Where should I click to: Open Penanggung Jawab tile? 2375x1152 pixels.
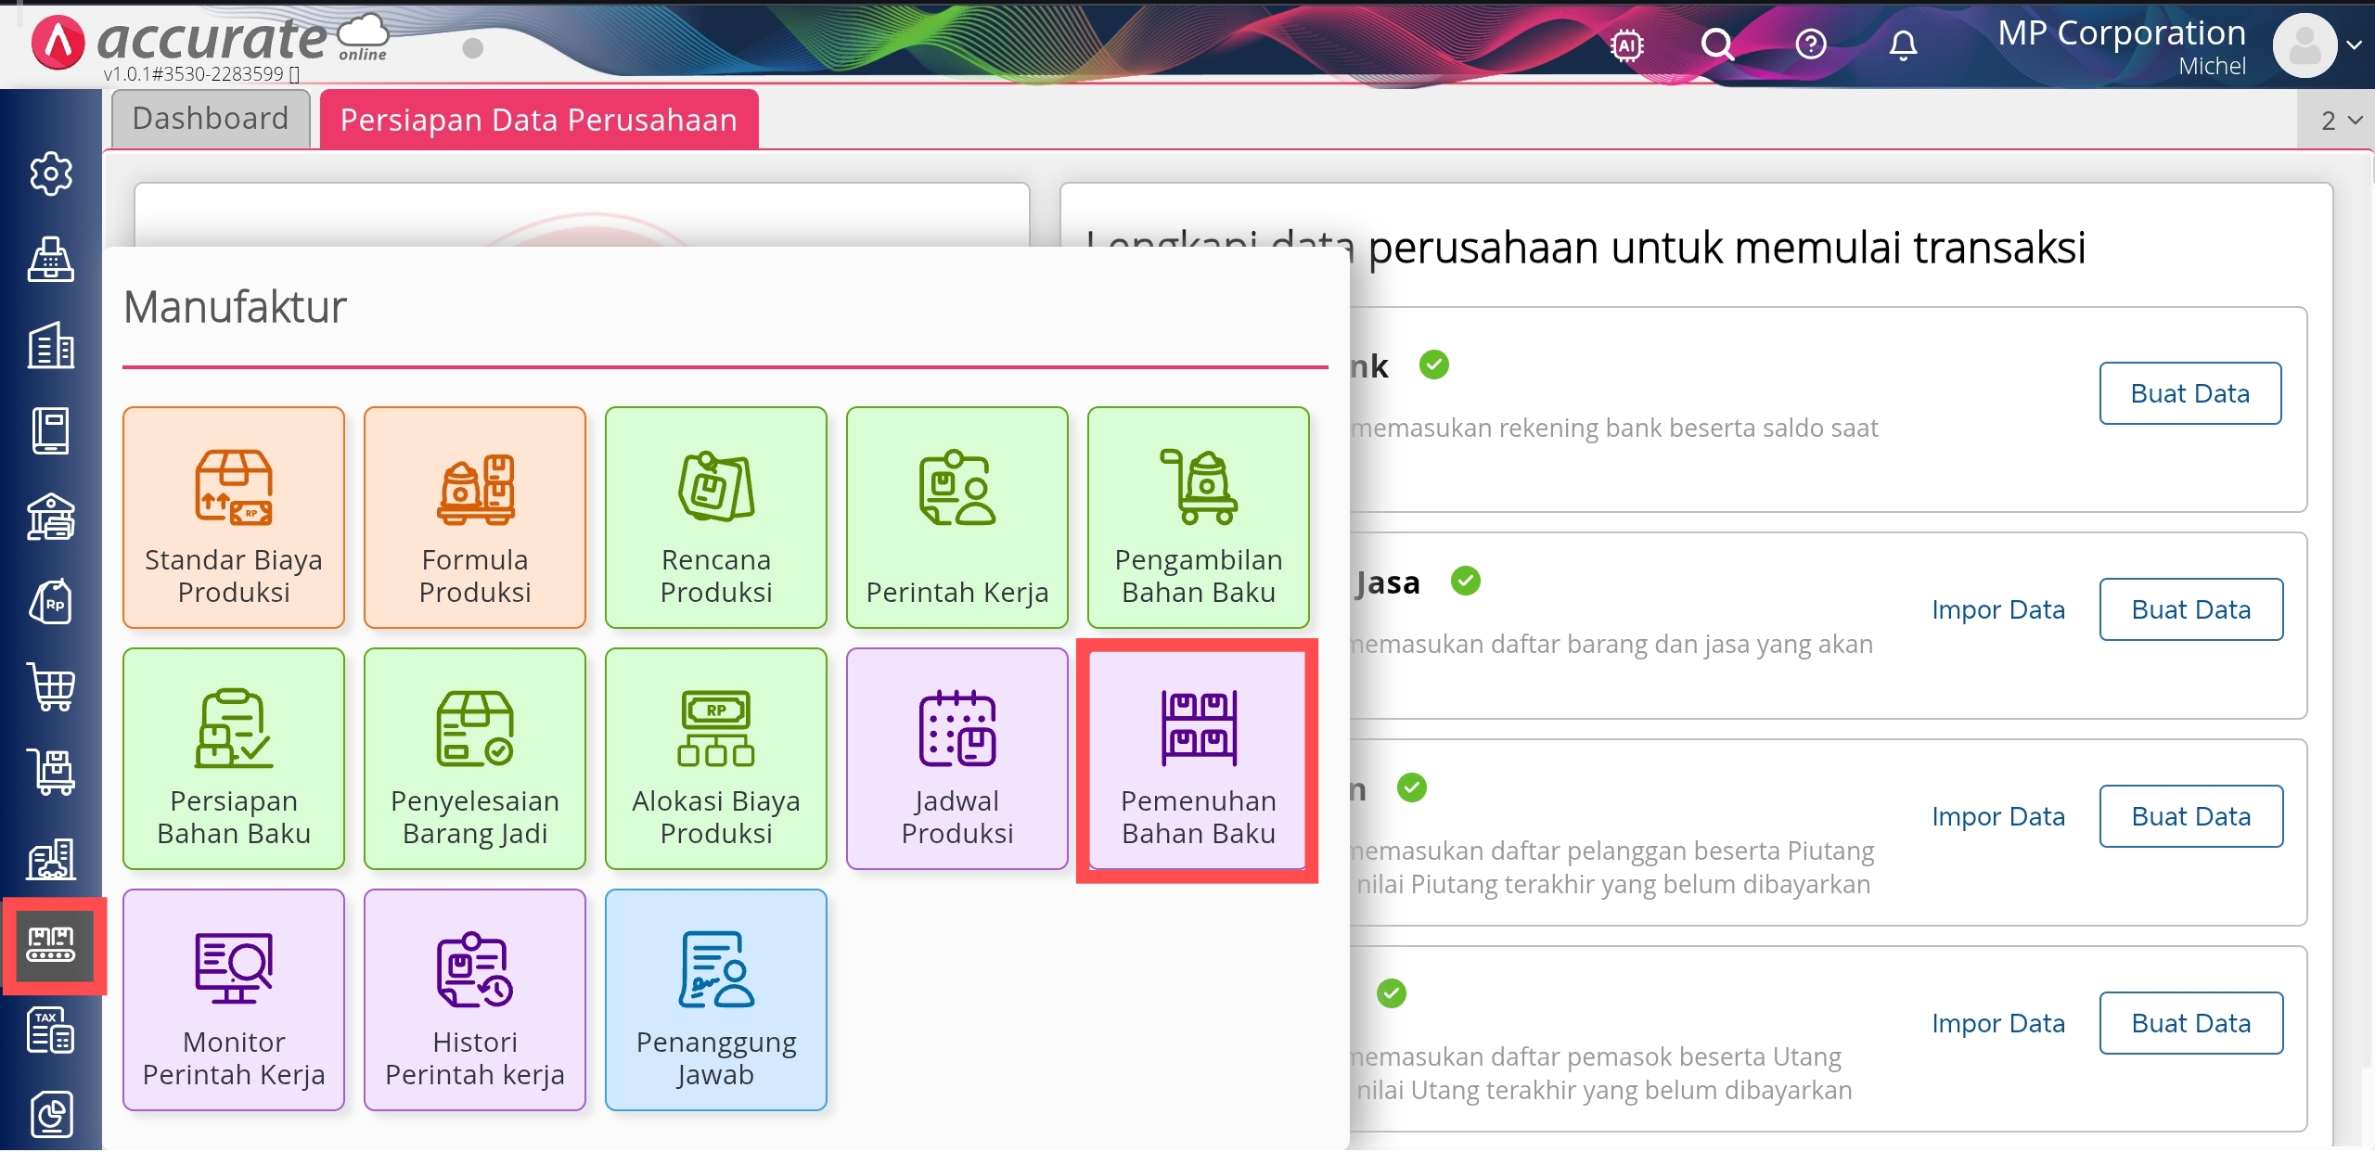[x=715, y=1000]
